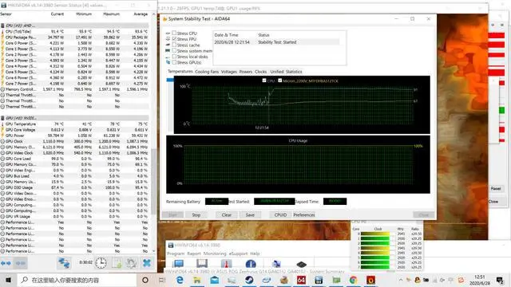Image resolution: width=511 pixels, height=287 pixels.
Task: Close sensor window with blue X icon
Action: click(x=147, y=263)
